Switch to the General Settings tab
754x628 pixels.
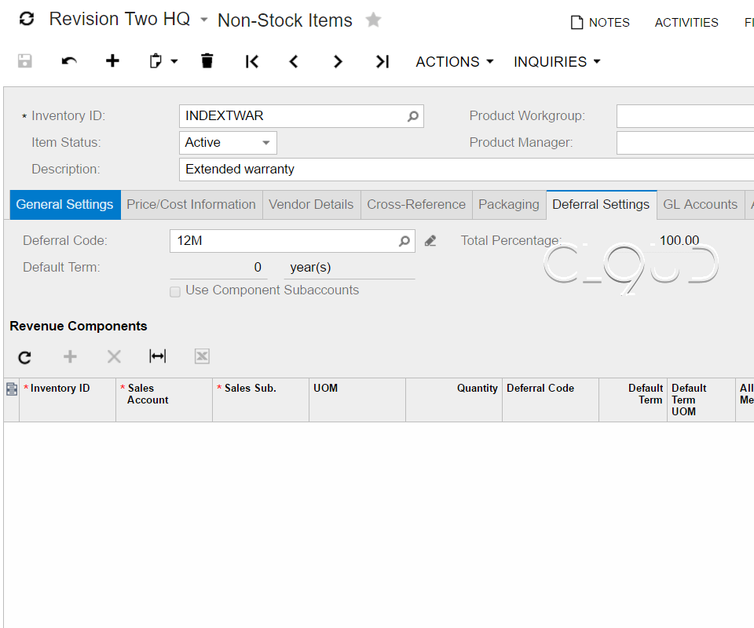65,204
